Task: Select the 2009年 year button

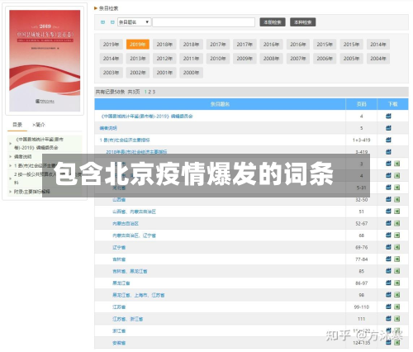Action: (244, 59)
